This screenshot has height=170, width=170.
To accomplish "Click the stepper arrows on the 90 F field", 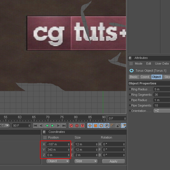I will coord(29,126).
